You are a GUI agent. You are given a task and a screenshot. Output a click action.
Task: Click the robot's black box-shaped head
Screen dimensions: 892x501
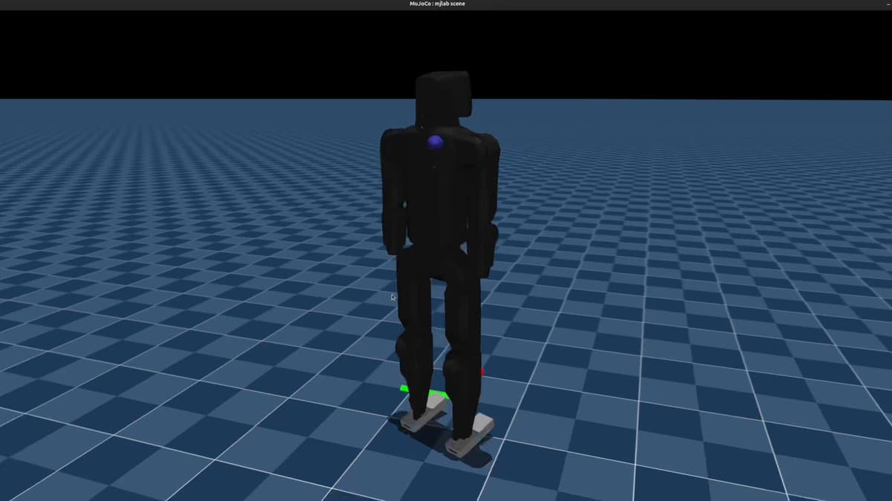click(444, 95)
